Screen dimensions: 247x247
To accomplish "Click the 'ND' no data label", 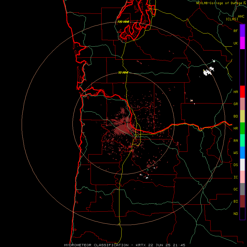I will click(x=235, y=214).
